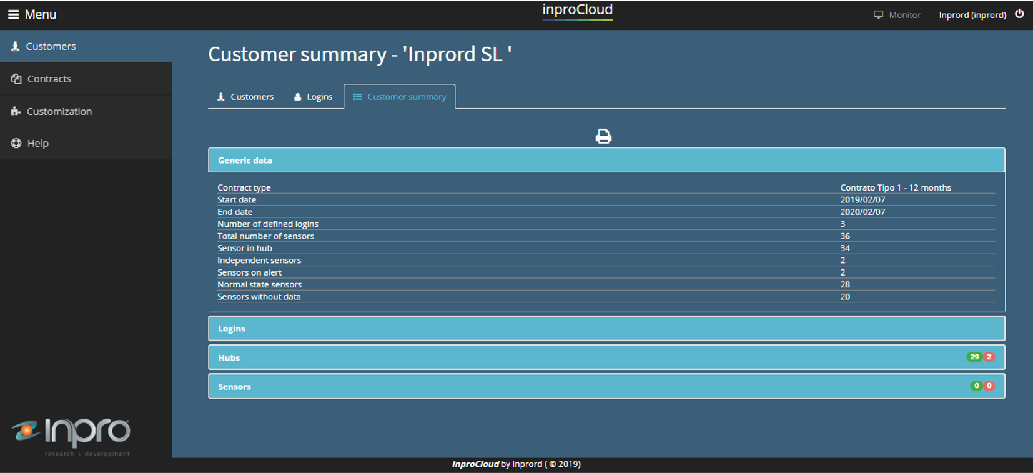The image size is (1033, 473).
Task: Click the Inprord (inprord) user link
Action: tap(972, 15)
